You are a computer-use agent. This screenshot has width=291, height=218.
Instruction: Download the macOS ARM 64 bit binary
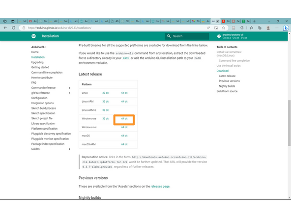(x=124, y=144)
